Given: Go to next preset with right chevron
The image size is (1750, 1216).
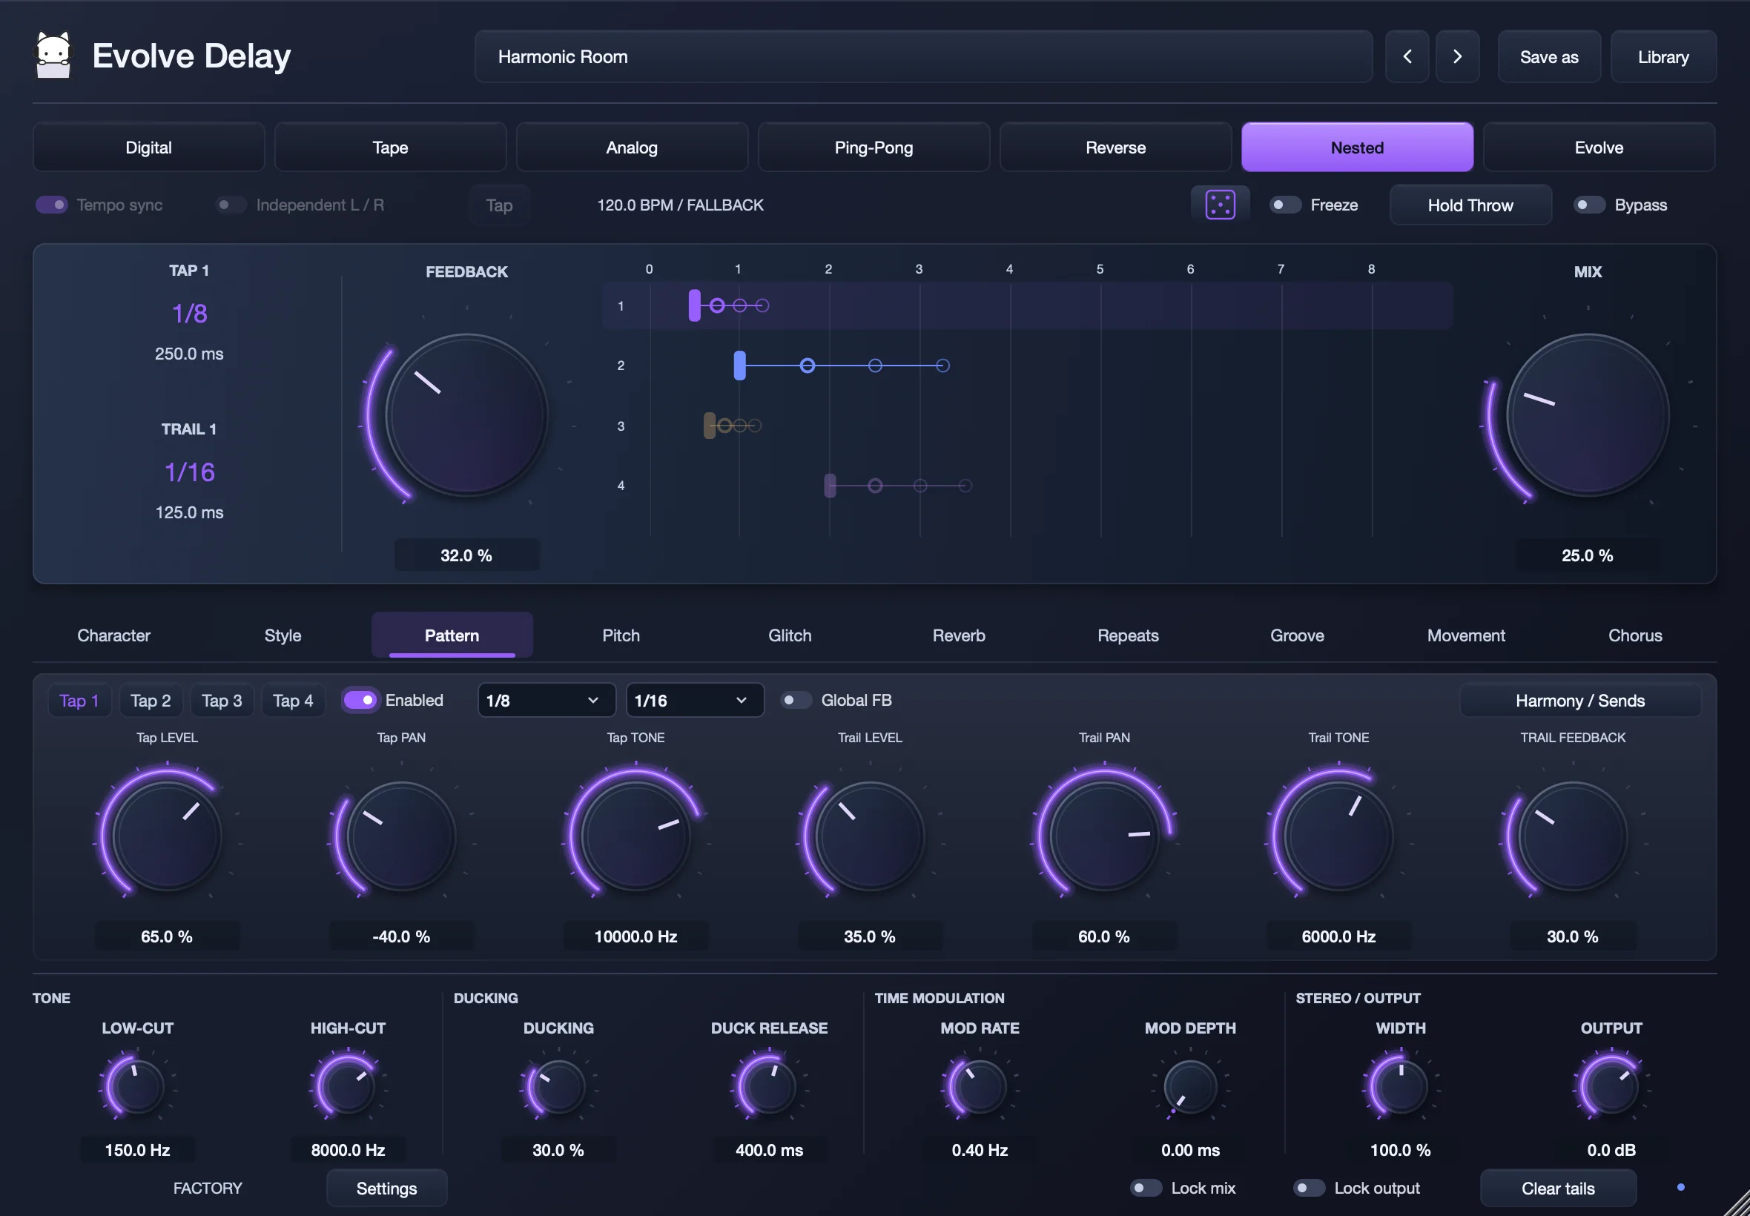Looking at the screenshot, I should tap(1456, 56).
